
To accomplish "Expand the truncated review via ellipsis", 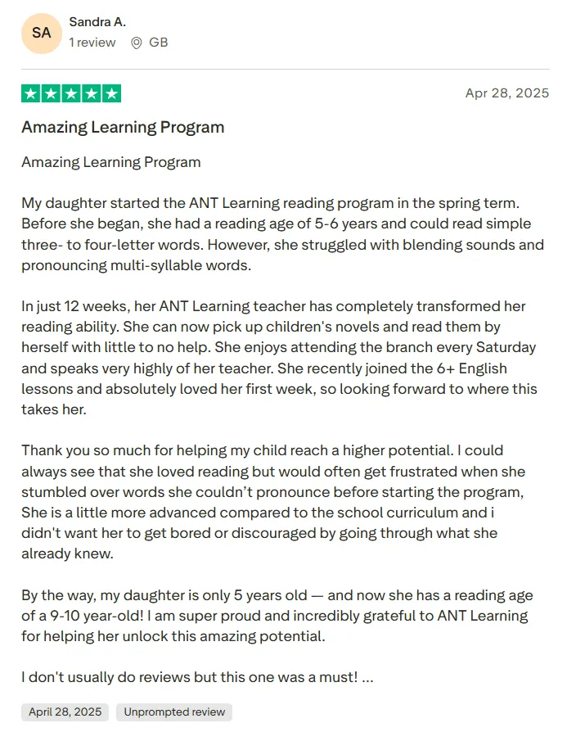I will coord(367,677).
